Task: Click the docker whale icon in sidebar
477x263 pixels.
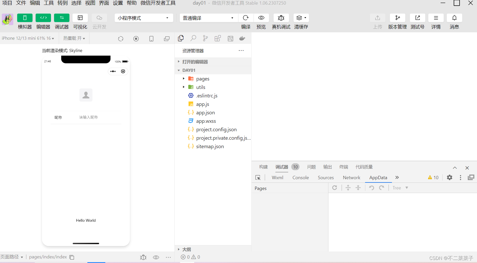Action: 242,38
